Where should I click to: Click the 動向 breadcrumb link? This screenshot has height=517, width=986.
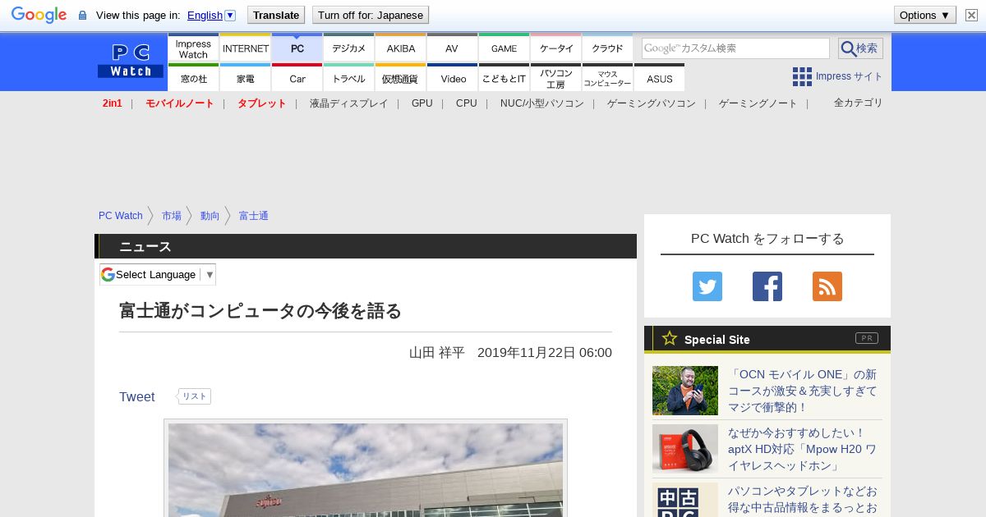tap(210, 216)
